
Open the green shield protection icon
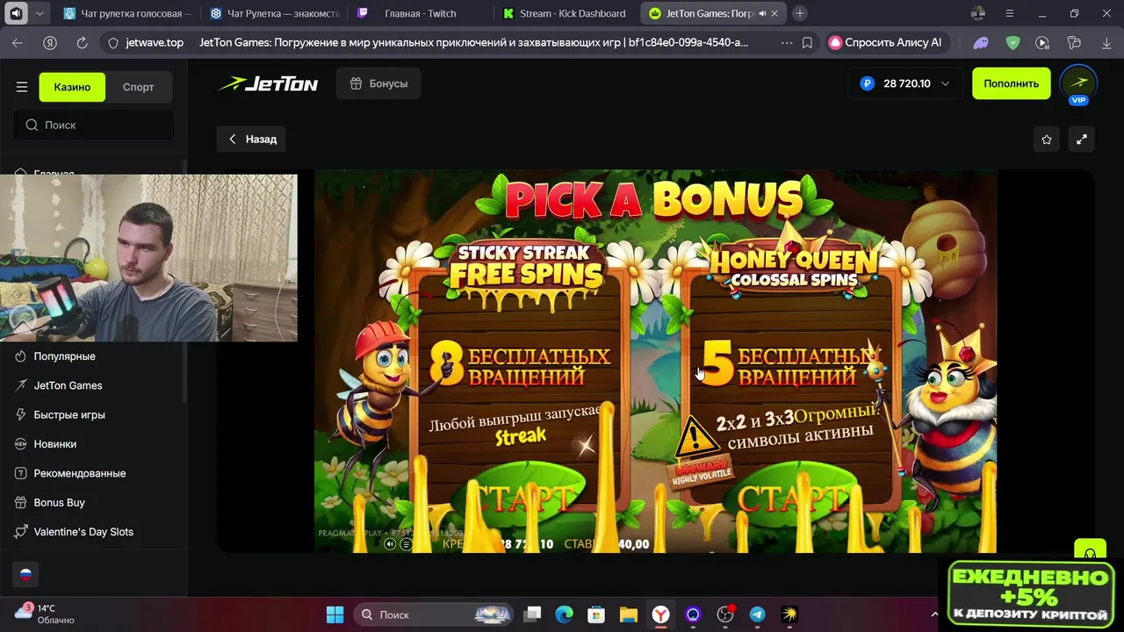[x=1012, y=42]
